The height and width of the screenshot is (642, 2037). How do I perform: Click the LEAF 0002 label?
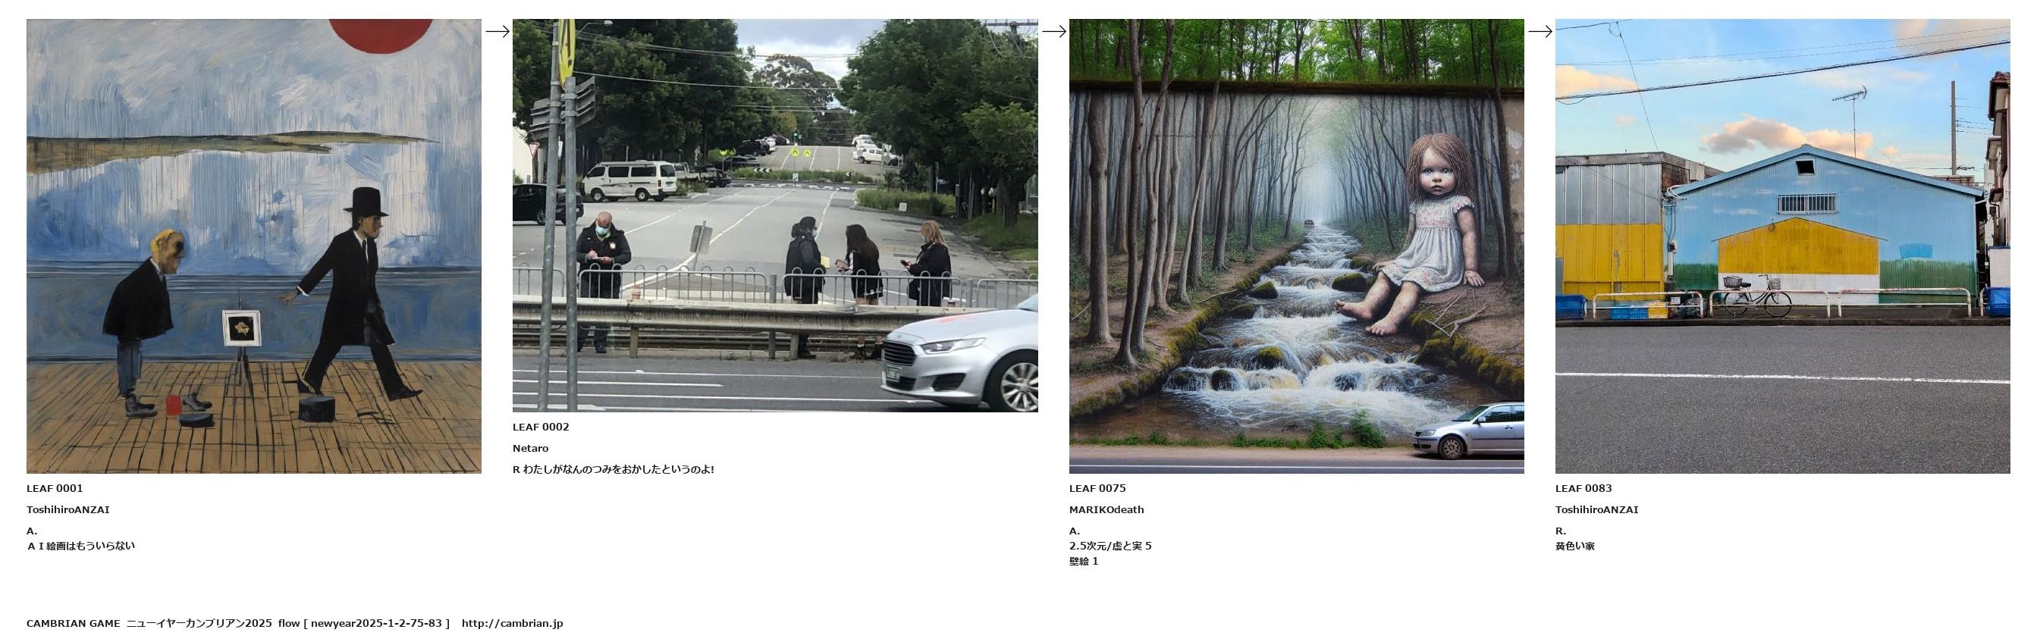click(541, 427)
